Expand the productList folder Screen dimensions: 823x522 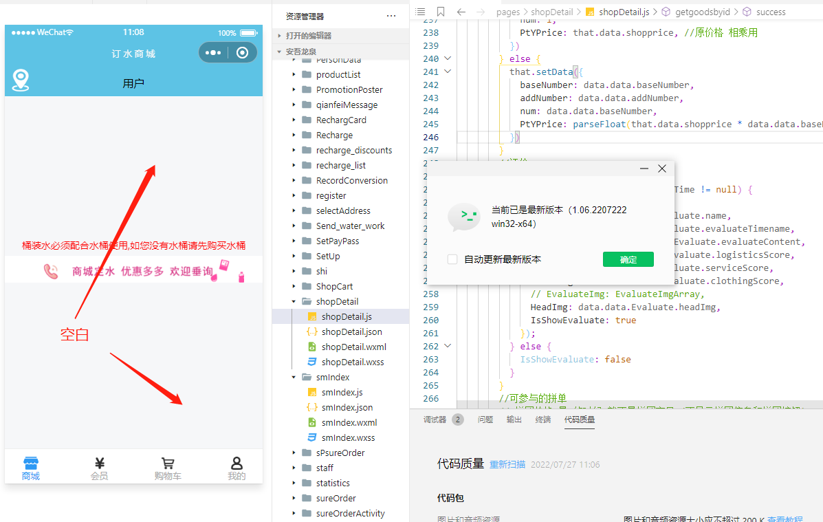pos(294,74)
